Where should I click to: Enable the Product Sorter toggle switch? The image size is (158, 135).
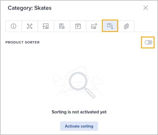pos(148,42)
